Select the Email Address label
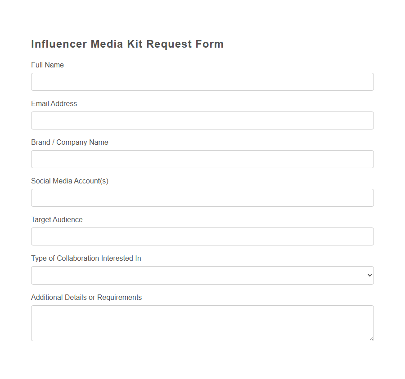The height and width of the screenshot is (379, 405). 54,103
